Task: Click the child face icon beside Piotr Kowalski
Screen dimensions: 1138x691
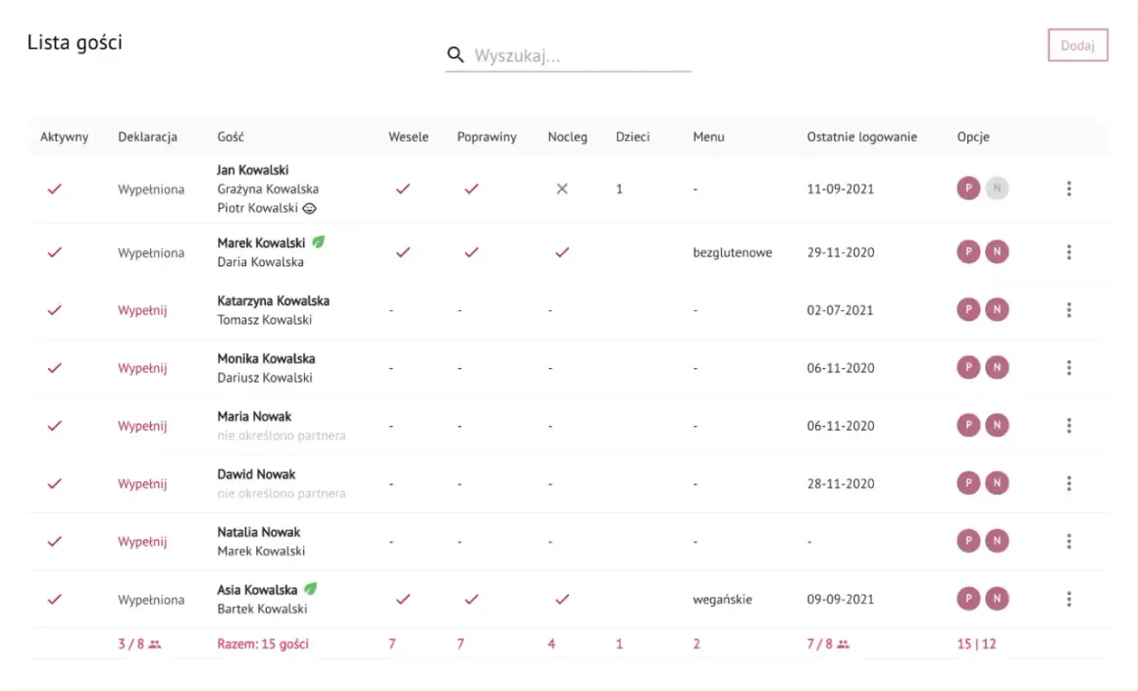Action: 309,208
